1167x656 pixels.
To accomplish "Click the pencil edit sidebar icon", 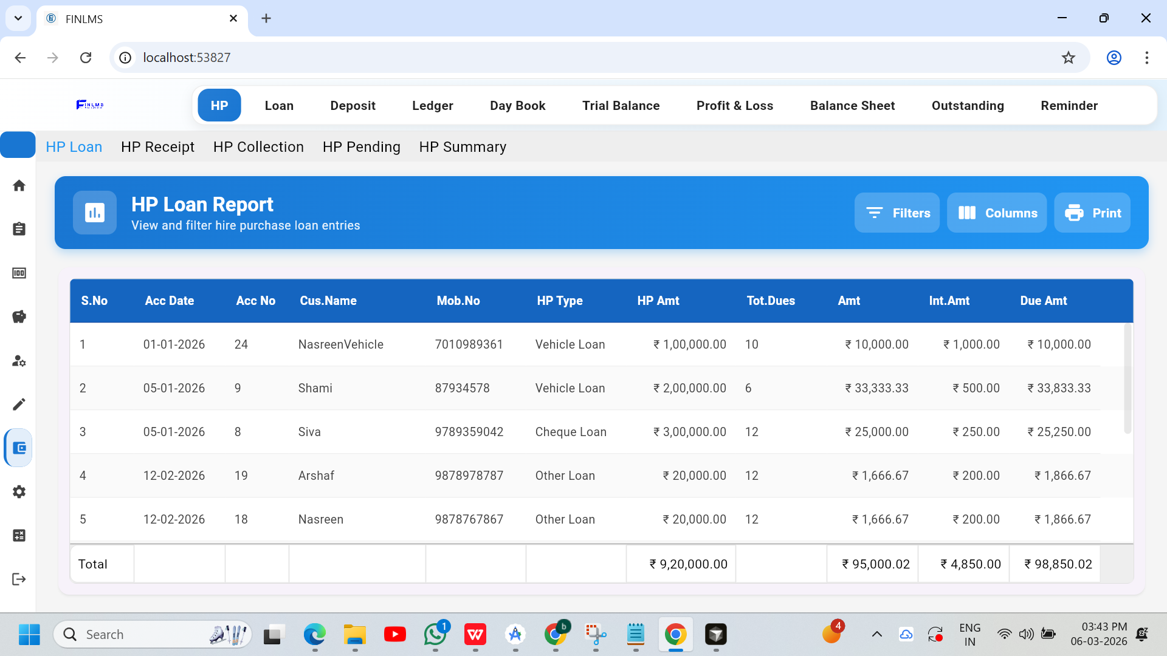I will [19, 405].
